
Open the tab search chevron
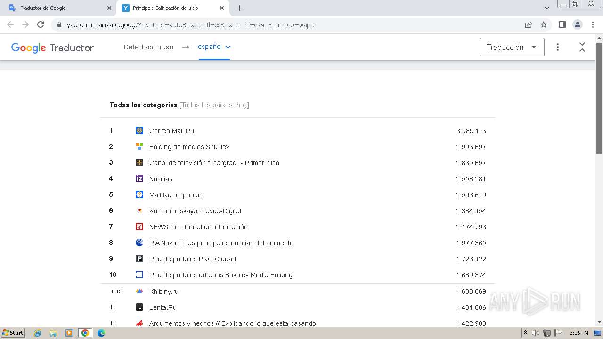click(547, 8)
